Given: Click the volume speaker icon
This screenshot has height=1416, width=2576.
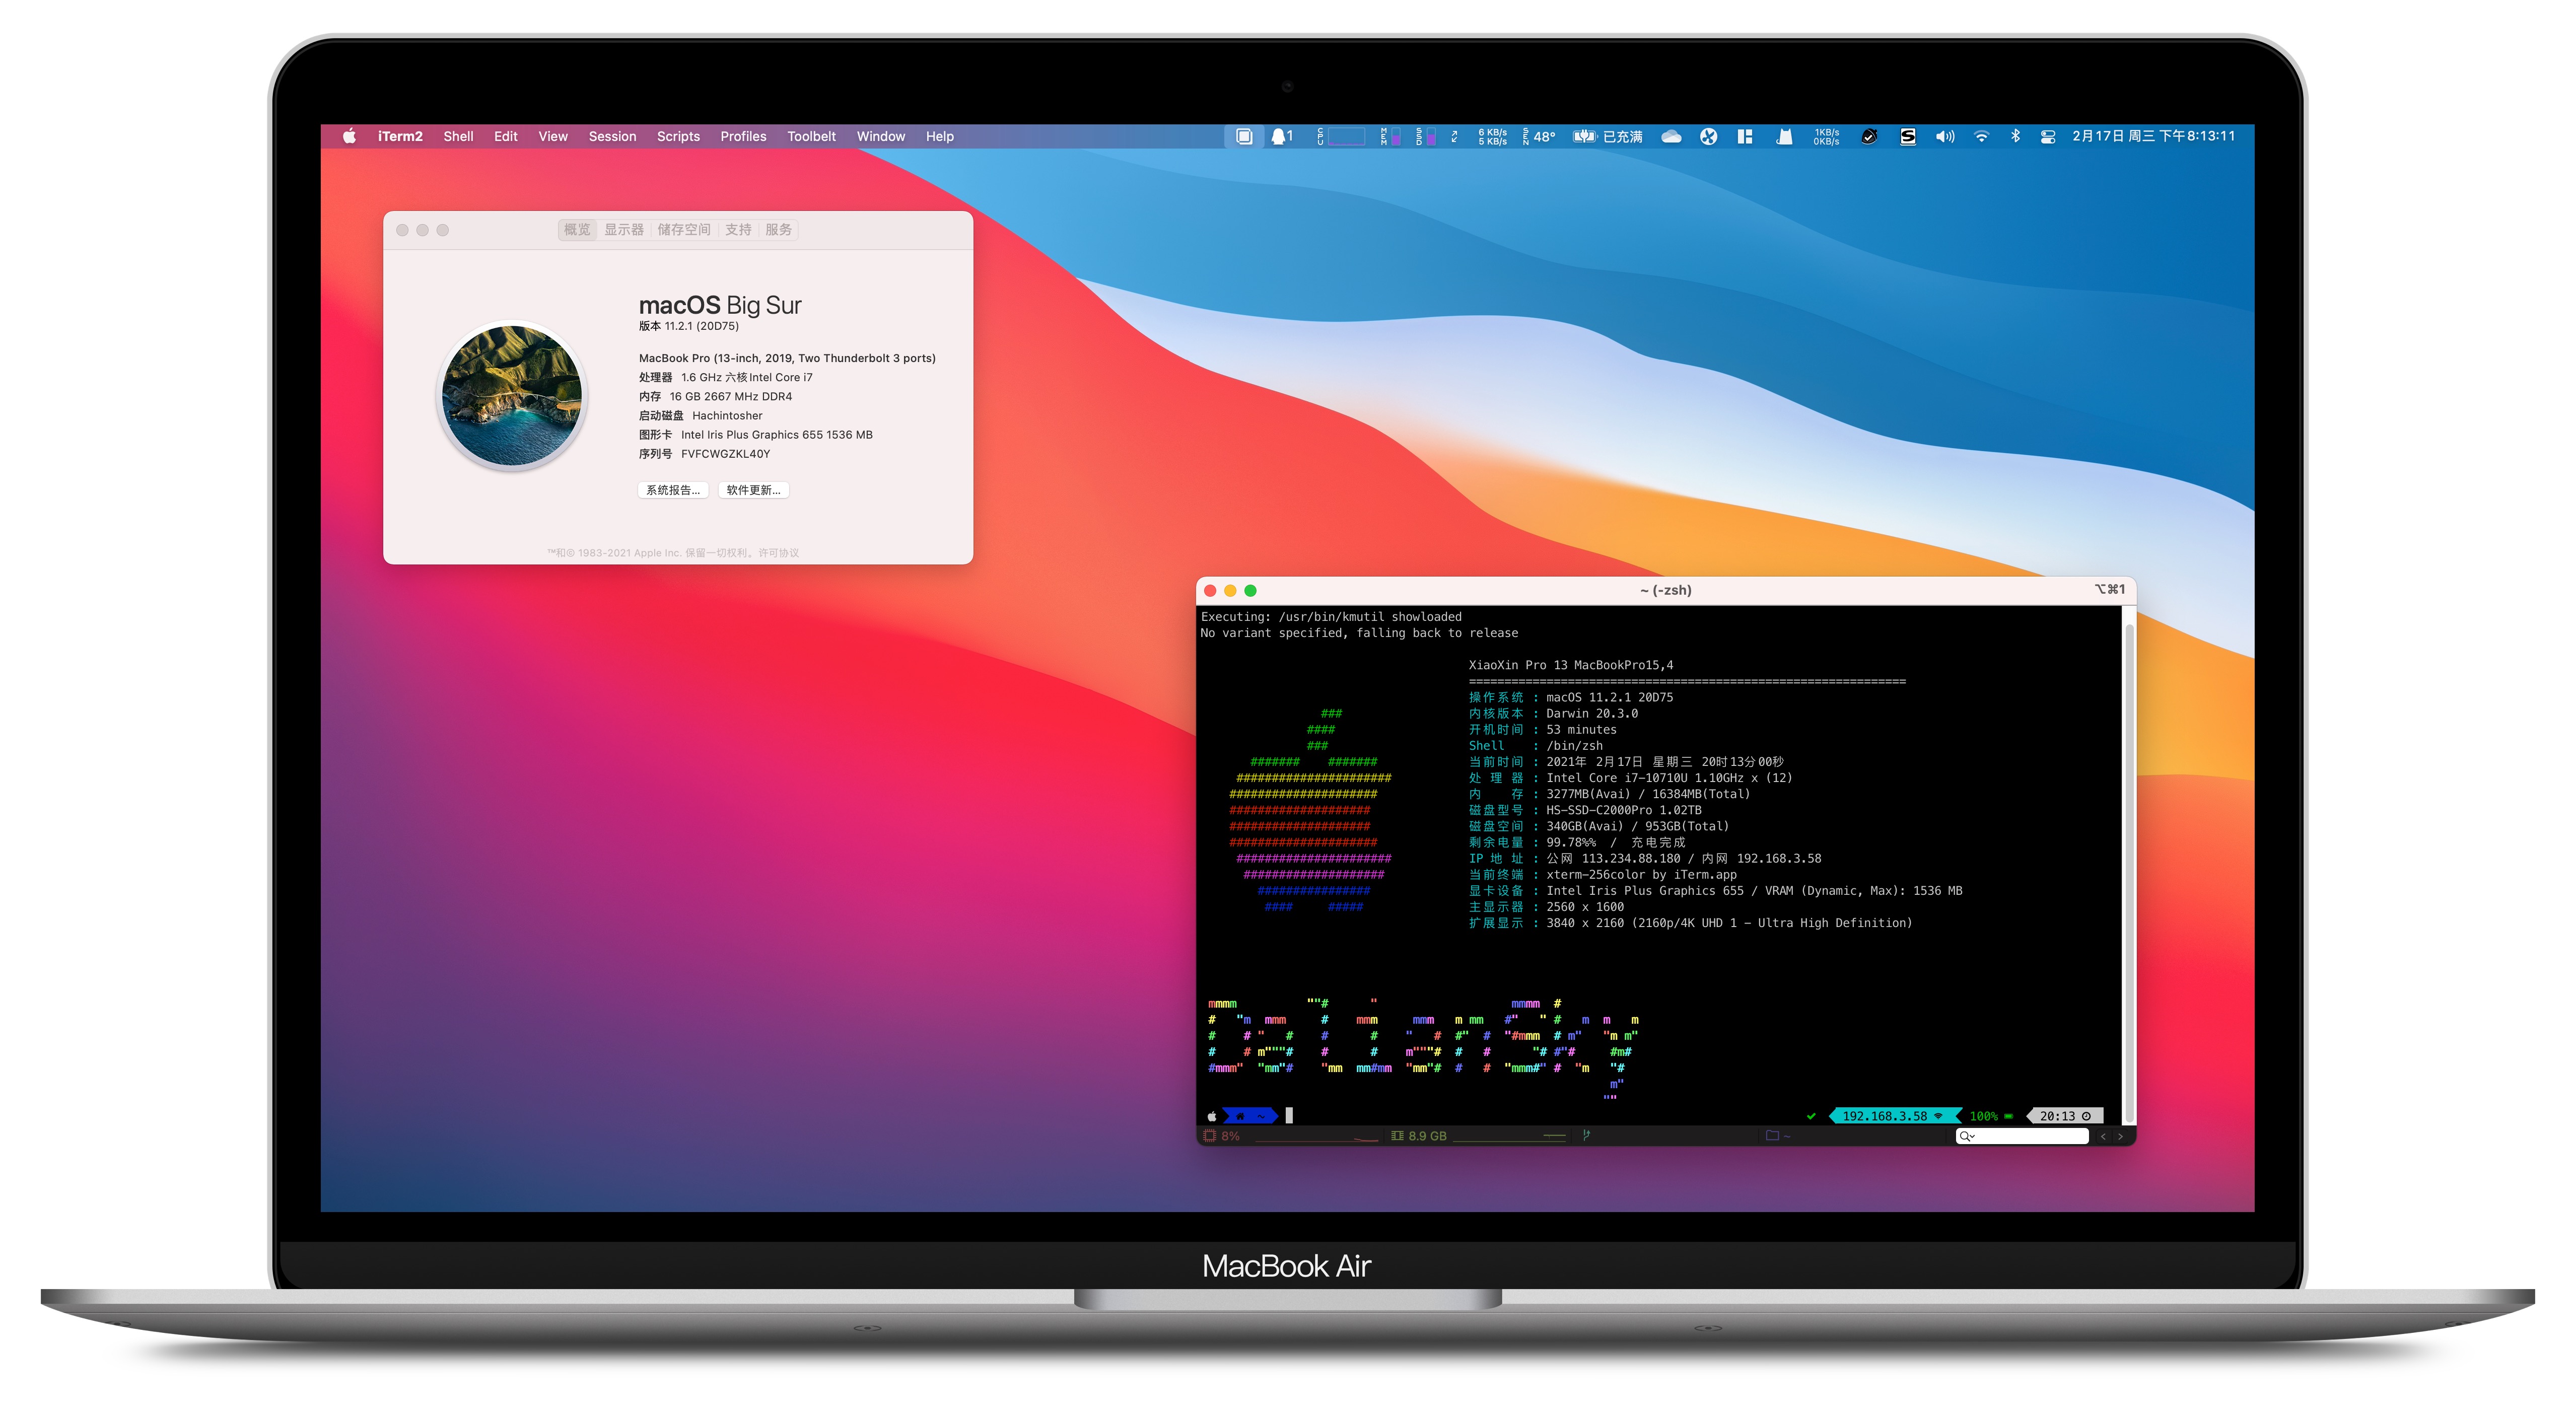Looking at the screenshot, I should [1944, 137].
